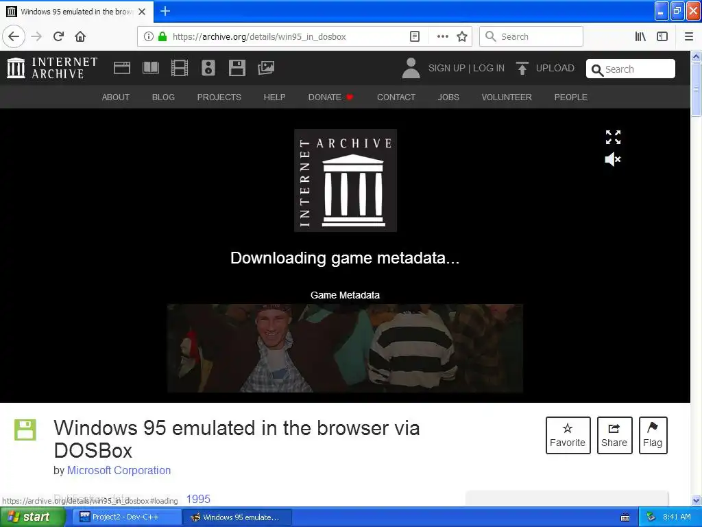The height and width of the screenshot is (527, 702).
Task: Open the PEOPLE menu item
Action: pos(571,97)
